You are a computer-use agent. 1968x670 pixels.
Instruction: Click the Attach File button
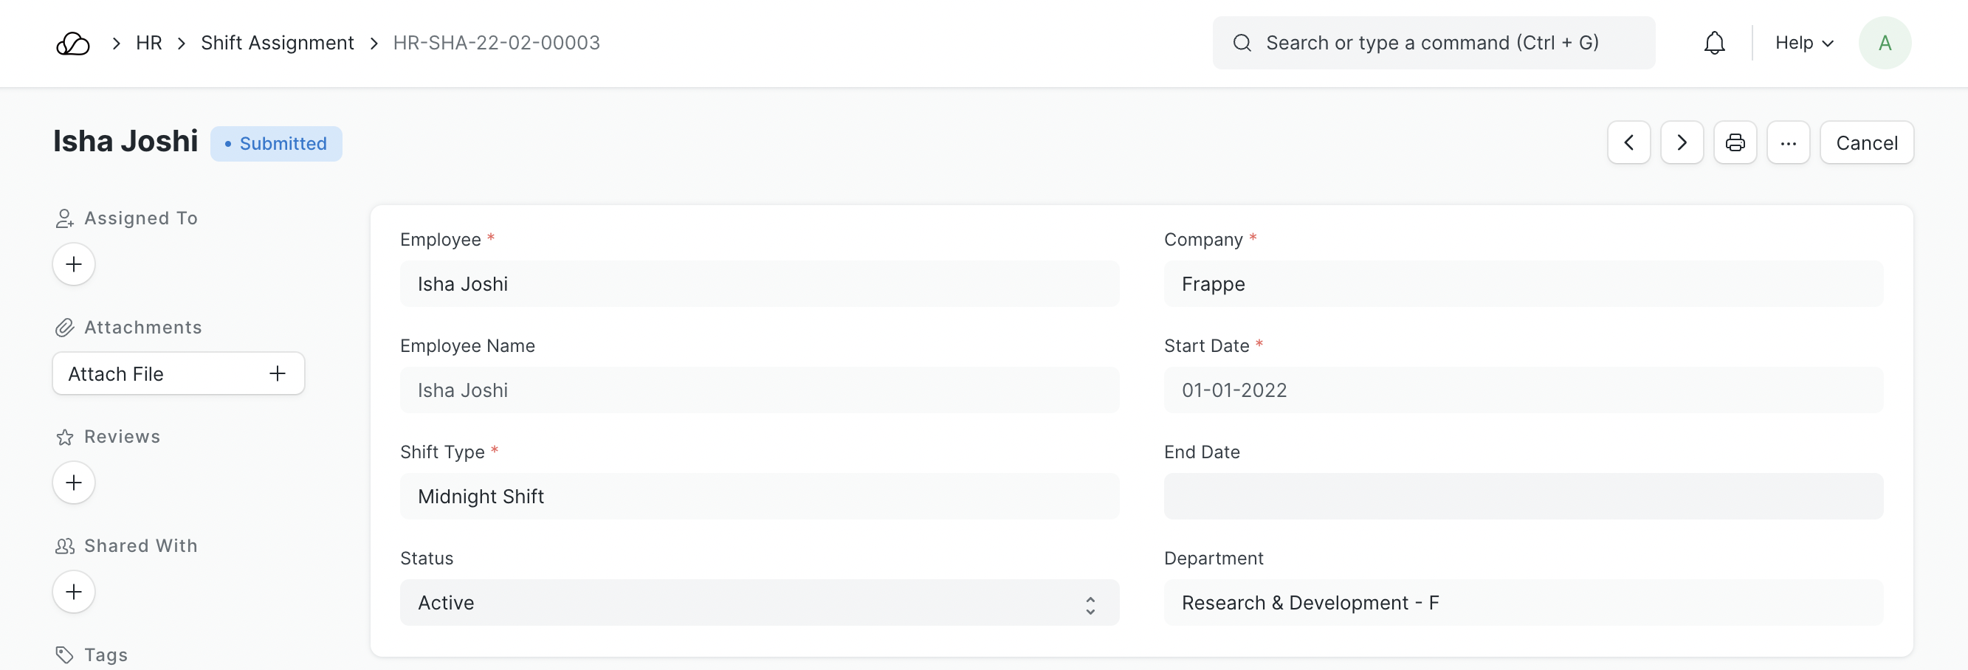[178, 373]
